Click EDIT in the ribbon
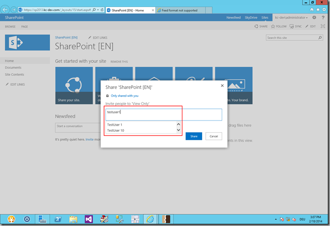 pos(310,26)
